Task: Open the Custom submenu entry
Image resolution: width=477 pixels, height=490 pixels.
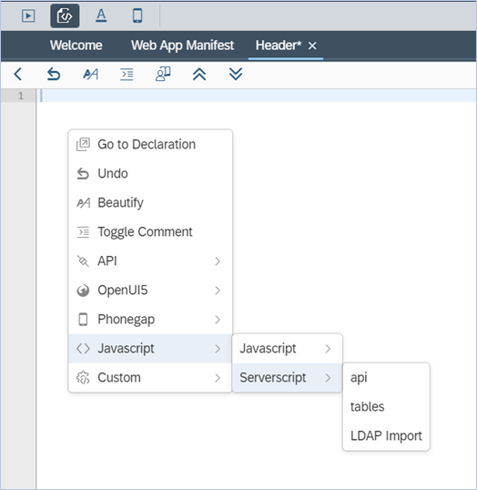Action: click(150, 377)
